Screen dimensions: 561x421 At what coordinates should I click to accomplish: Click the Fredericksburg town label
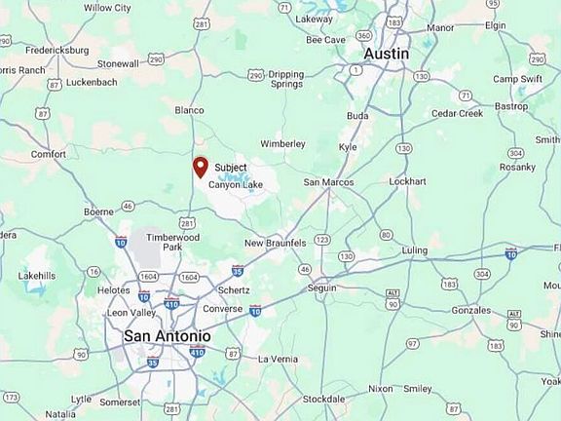pyautogui.click(x=57, y=51)
